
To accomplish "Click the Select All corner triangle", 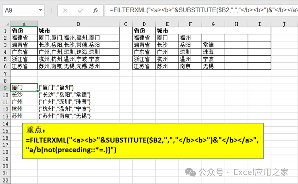I will (x=8, y=24).
